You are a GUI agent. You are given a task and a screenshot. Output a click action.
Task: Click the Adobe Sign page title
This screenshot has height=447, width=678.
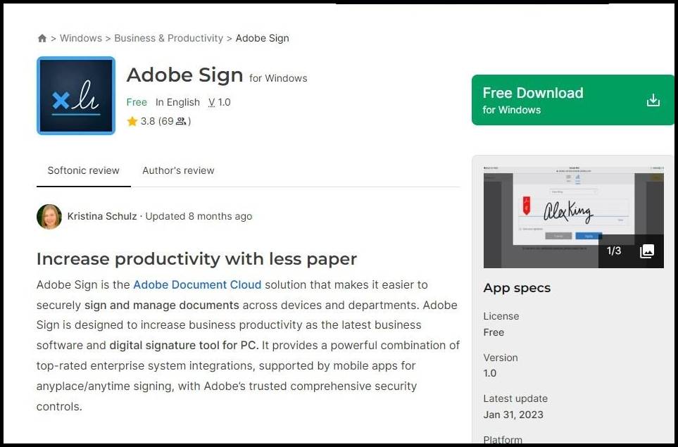click(x=184, y=75)
